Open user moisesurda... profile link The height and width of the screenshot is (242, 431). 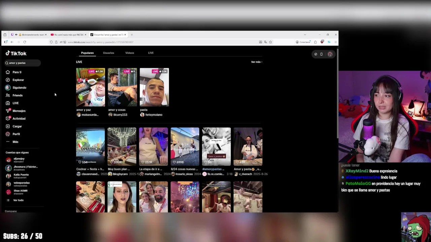coord(88,115)
